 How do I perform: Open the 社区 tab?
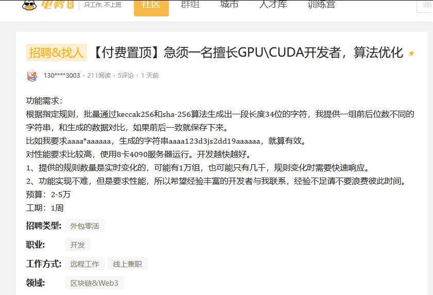(x=151, y=5)
